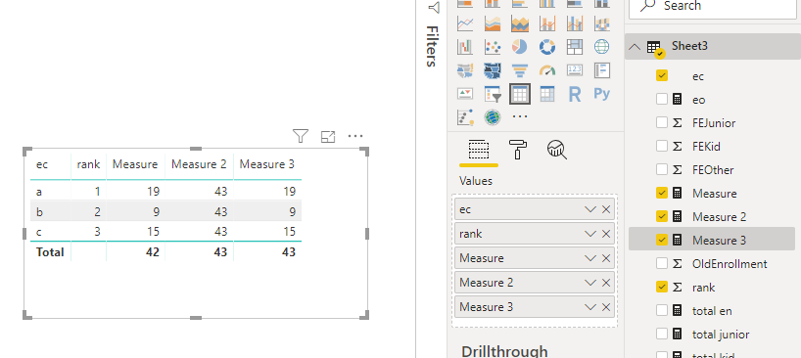The width and height of the screenshot is (801, 358).
Task: Select the Multi-row card visualization
Action: (x=602, y=70)
